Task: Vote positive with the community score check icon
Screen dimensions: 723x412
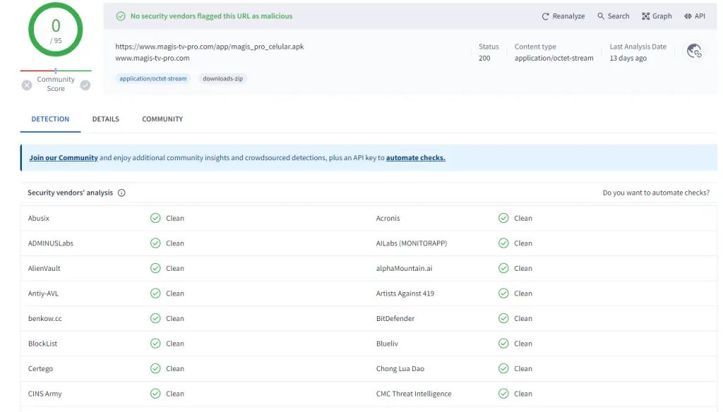Action: pyautogui.click(x=85, y=85)
